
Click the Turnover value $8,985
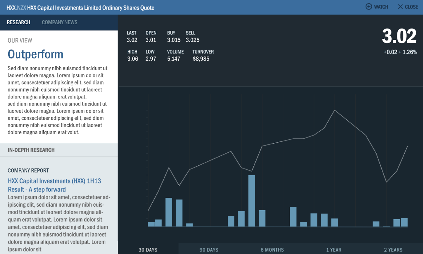(x=201, y=59)
